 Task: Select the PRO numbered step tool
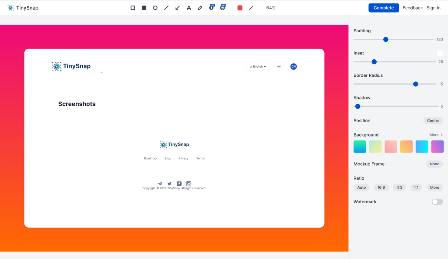click(x=211, y=8)
